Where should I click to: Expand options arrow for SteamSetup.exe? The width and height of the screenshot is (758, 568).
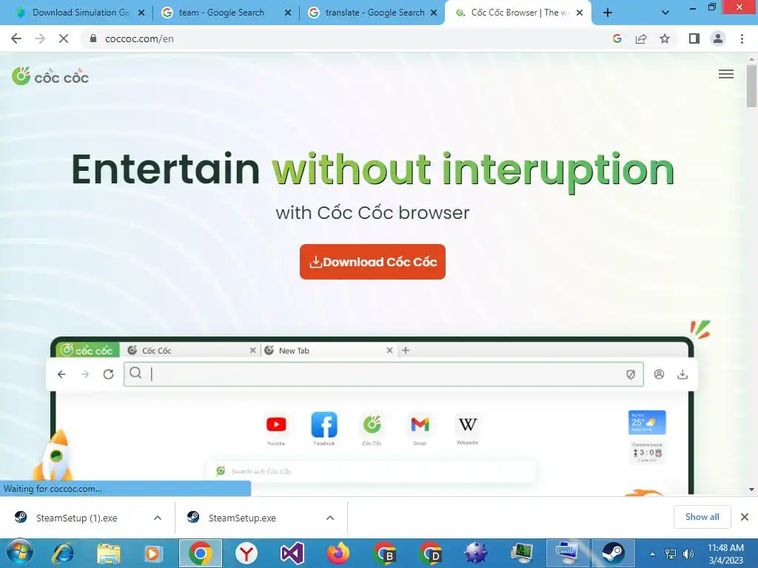click(x=330, y=518)
